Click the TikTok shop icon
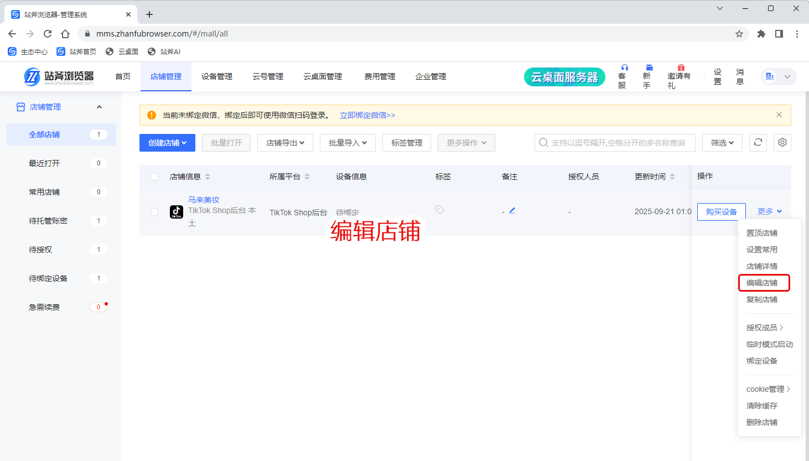The width and height of the screenshot is (809, 461). click(x=177, y=212)
